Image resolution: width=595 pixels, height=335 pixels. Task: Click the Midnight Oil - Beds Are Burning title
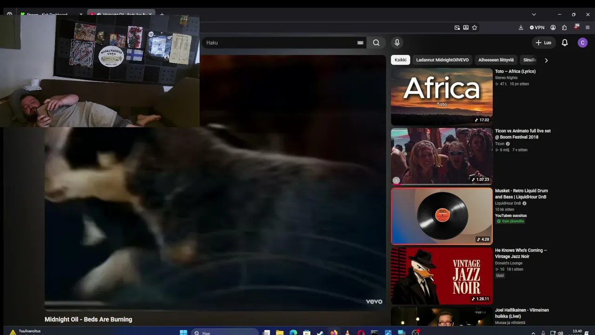(88, 319)
